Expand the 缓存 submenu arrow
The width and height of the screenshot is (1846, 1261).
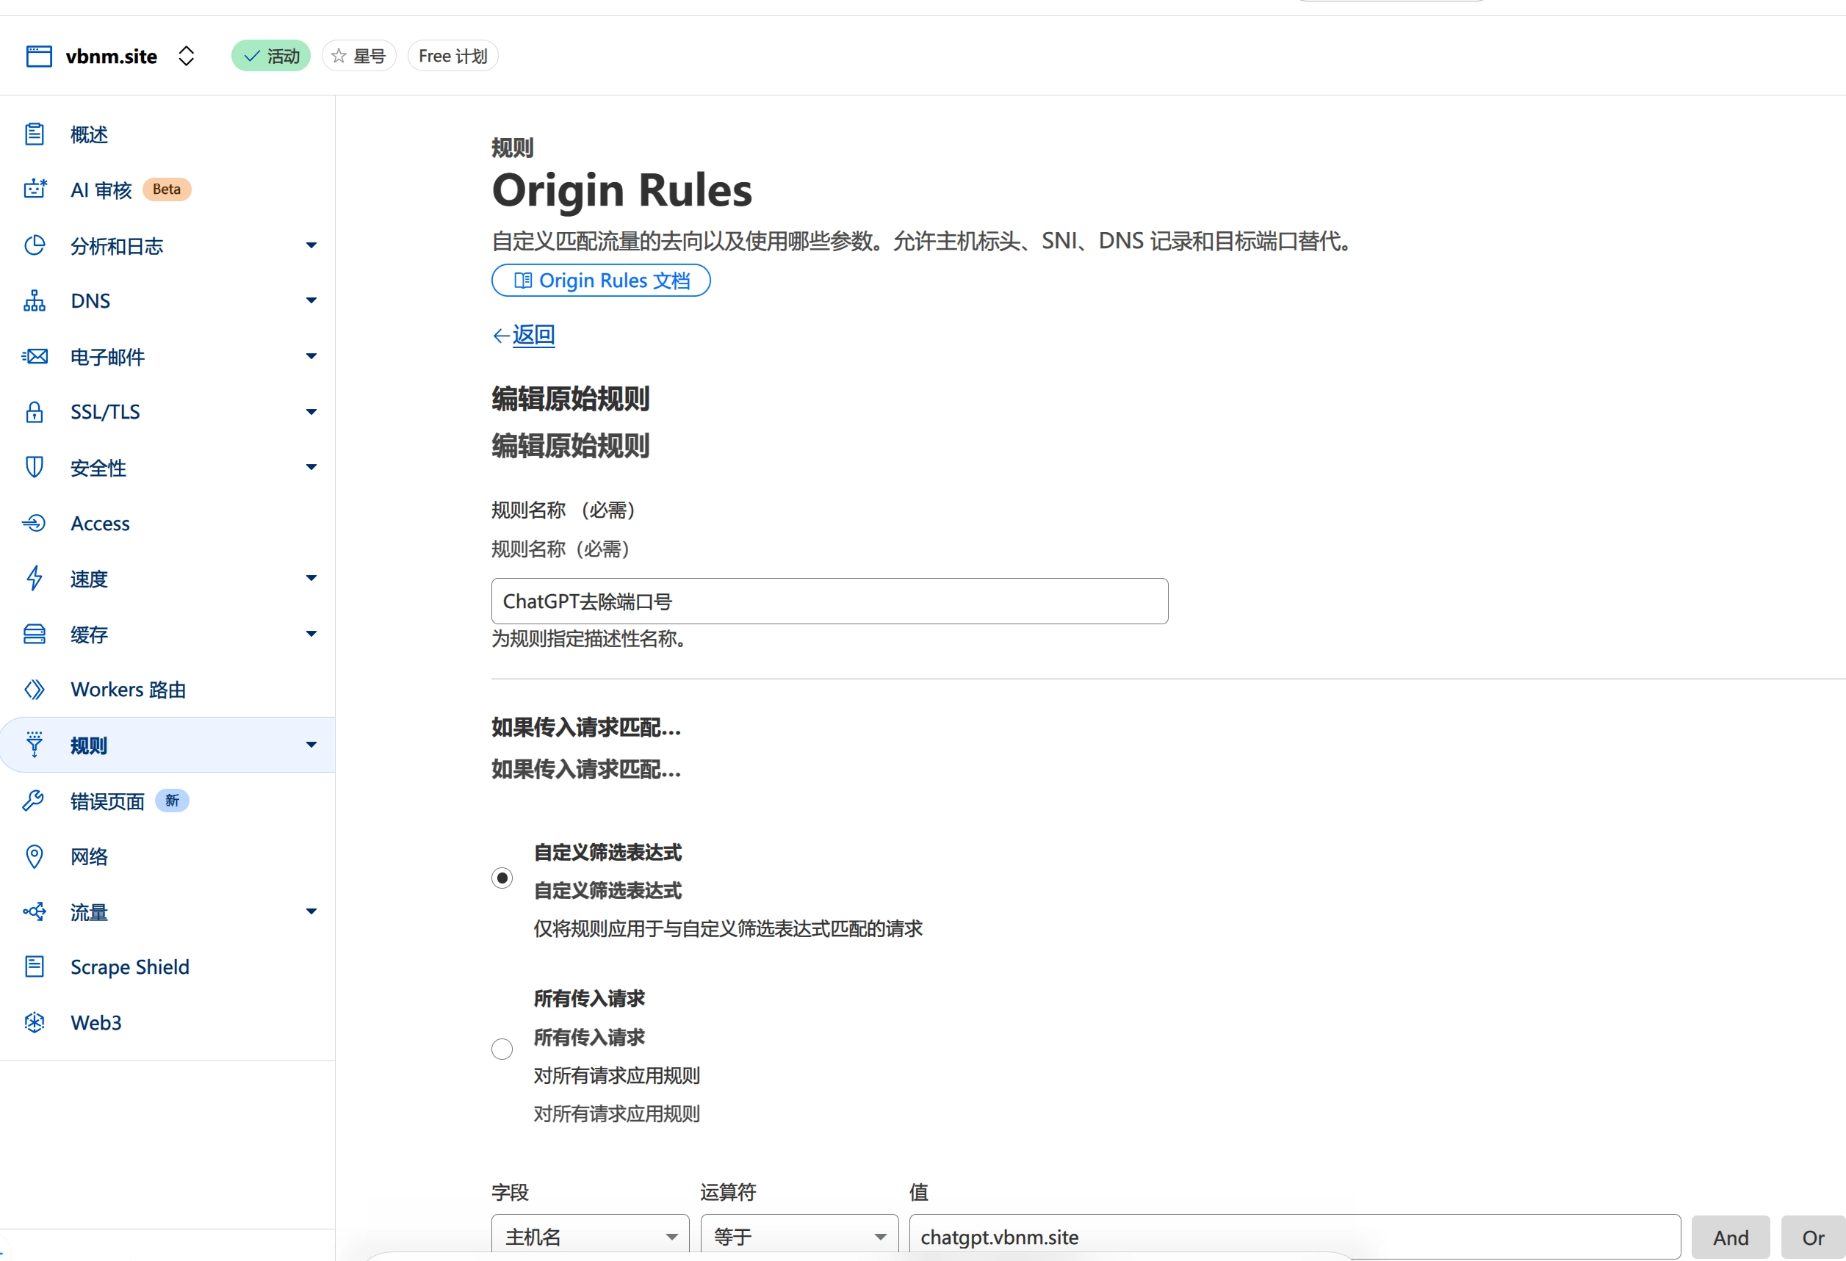pos(311,634)
